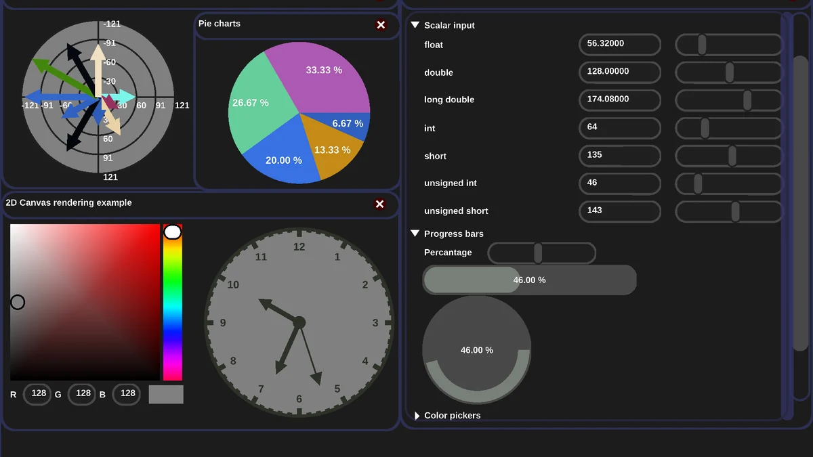Collapse the Scalar input section
The width and height of the screenshot is (813, 457).
(415, 25)
